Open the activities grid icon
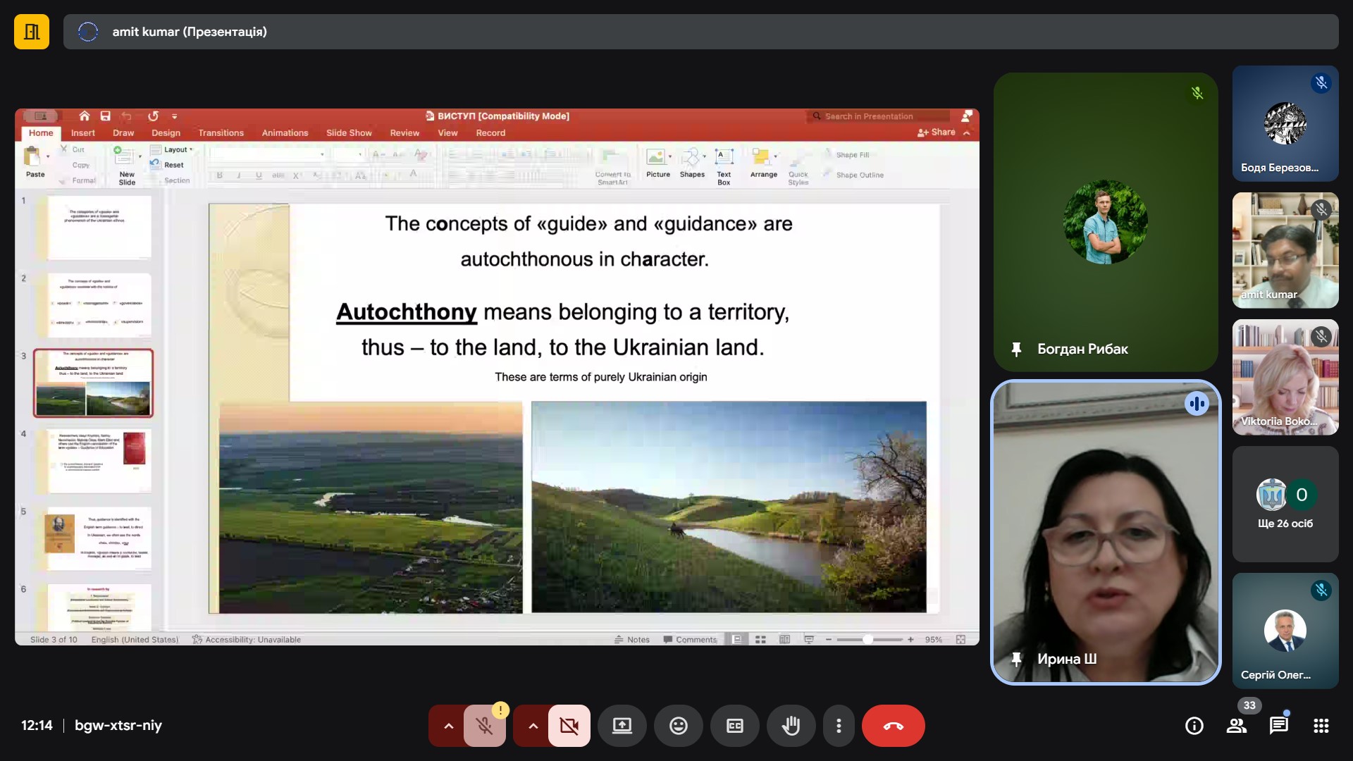The image size is (1353, 761). click(1321, 726)
